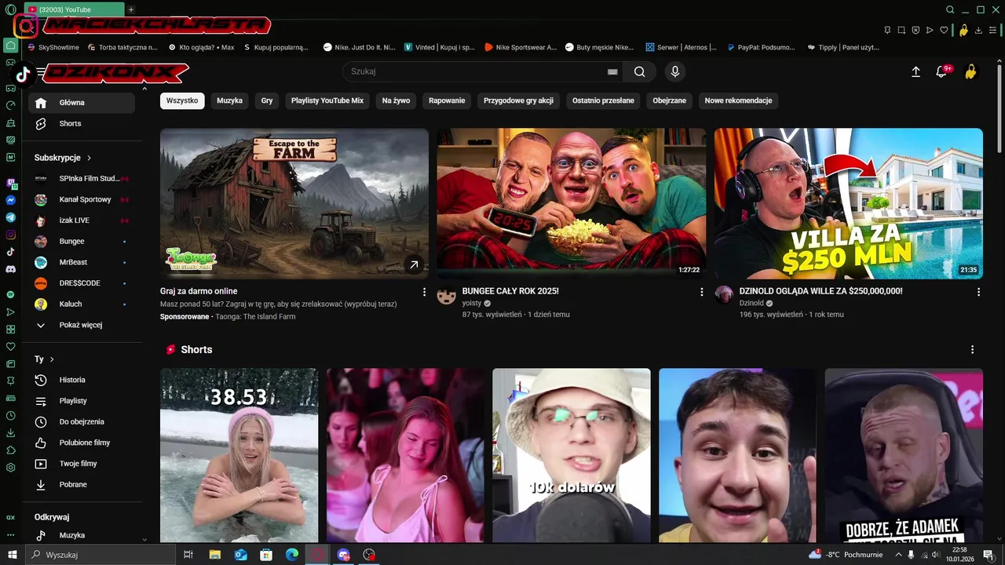Viewport: 1005px width, 565px height.
Task: Open the SkyShowtime bookmark
Action: (x=53, y=47)
